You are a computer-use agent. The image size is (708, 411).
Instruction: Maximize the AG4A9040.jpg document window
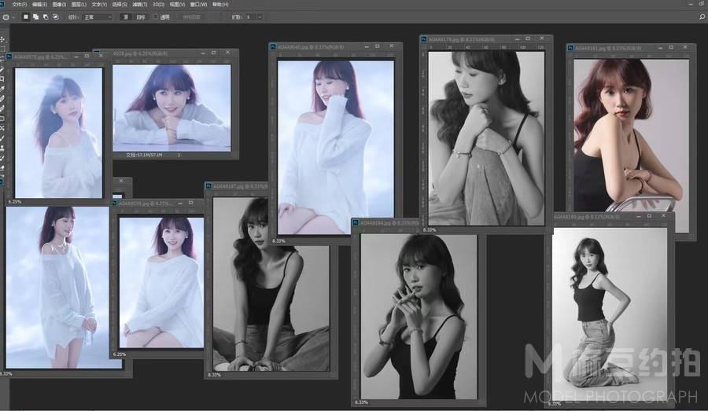(378, 46)
